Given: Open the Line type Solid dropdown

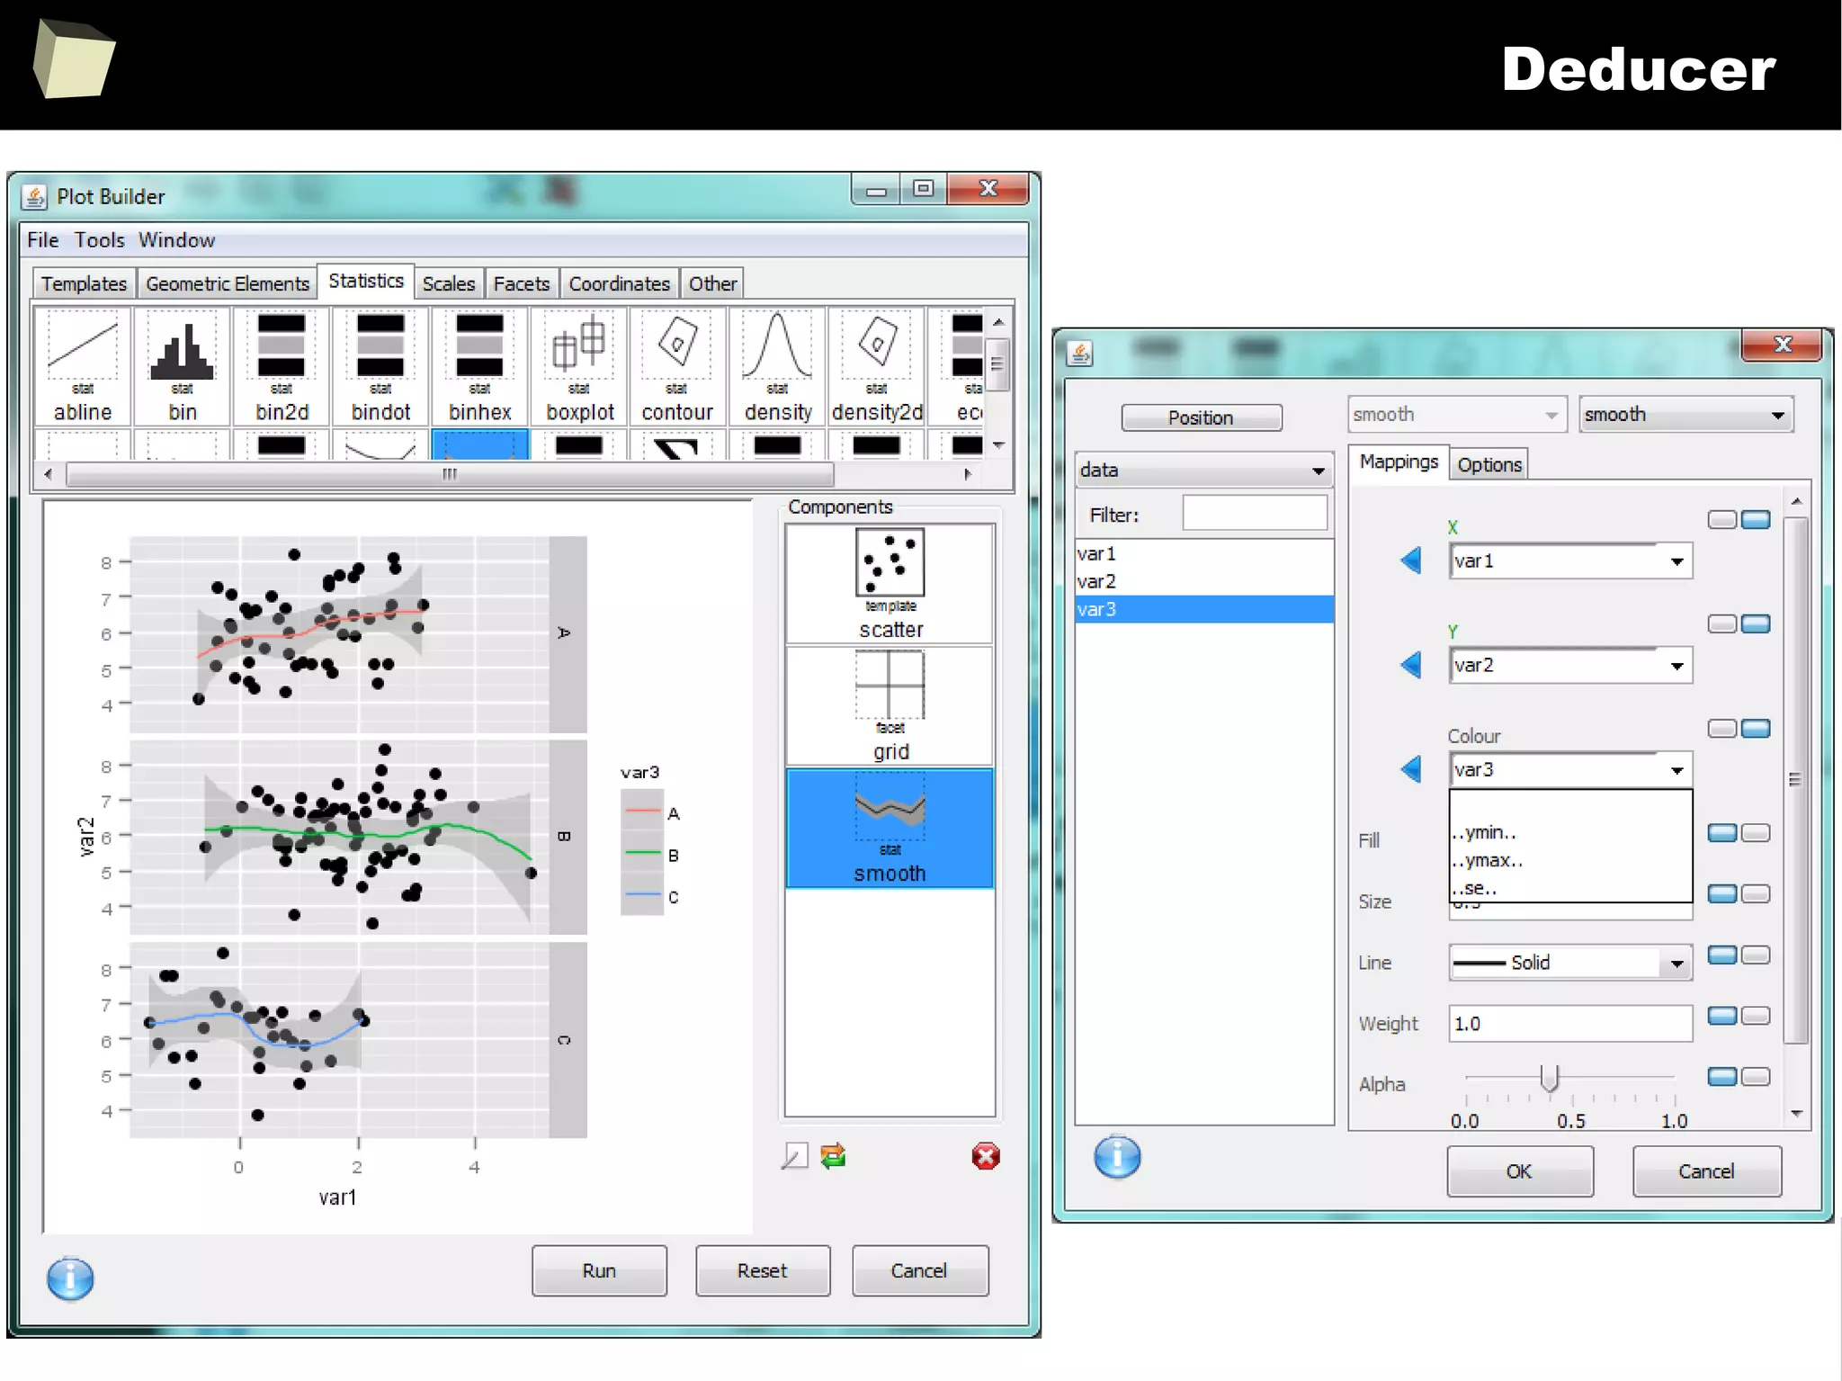Looking at the screenshot, I should pos(1677,964).
